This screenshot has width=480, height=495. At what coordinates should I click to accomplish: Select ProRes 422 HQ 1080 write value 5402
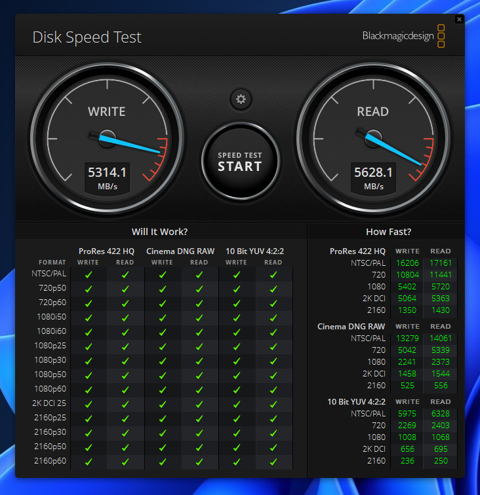[x=408, y=287]
